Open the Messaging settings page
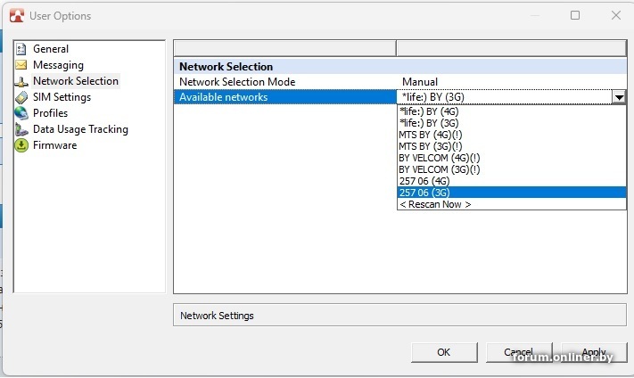 58,65
